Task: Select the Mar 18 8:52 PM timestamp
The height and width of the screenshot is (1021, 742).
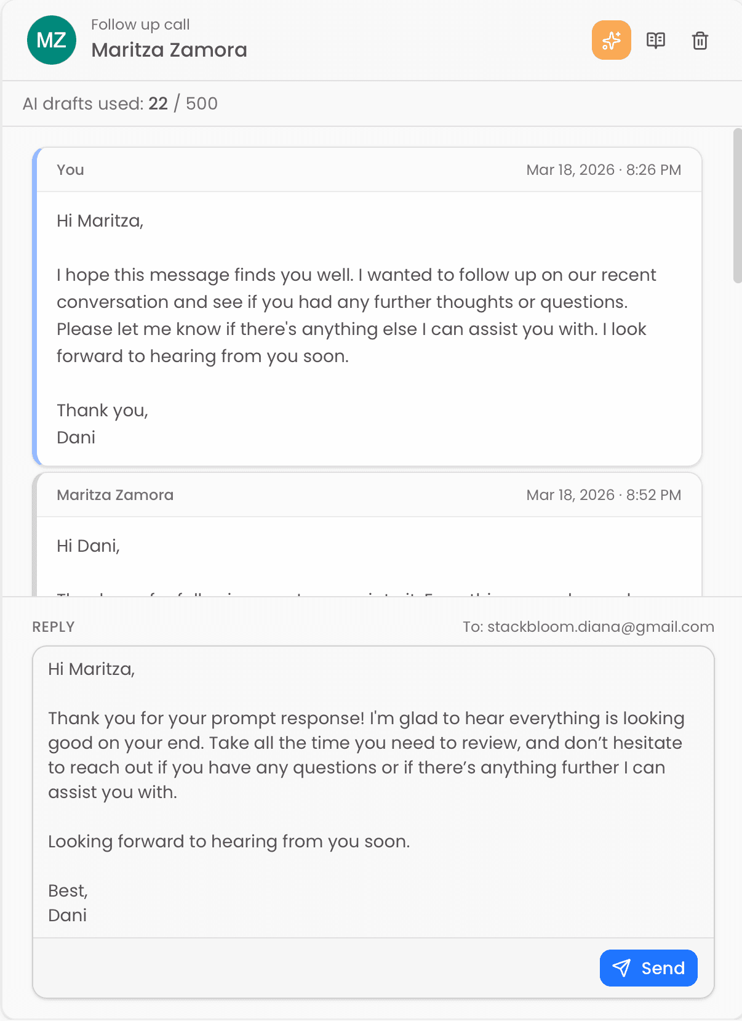Action: tap(604, 494)
